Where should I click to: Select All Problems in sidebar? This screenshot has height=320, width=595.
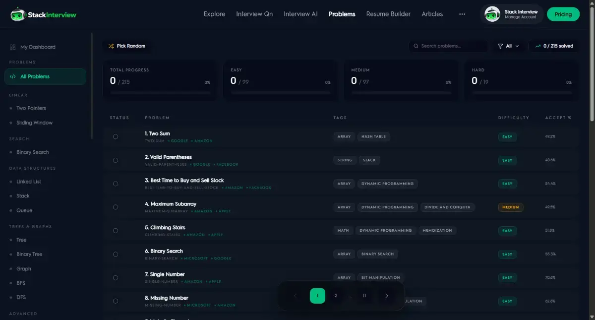coord(45,76)
